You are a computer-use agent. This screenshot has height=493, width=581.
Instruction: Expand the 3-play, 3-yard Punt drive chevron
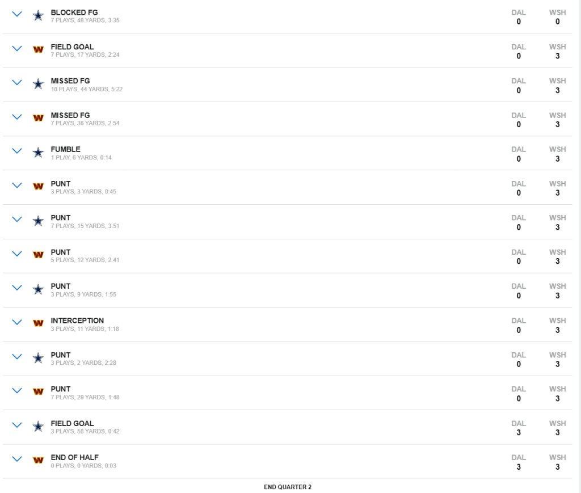[x=17, y=186]
